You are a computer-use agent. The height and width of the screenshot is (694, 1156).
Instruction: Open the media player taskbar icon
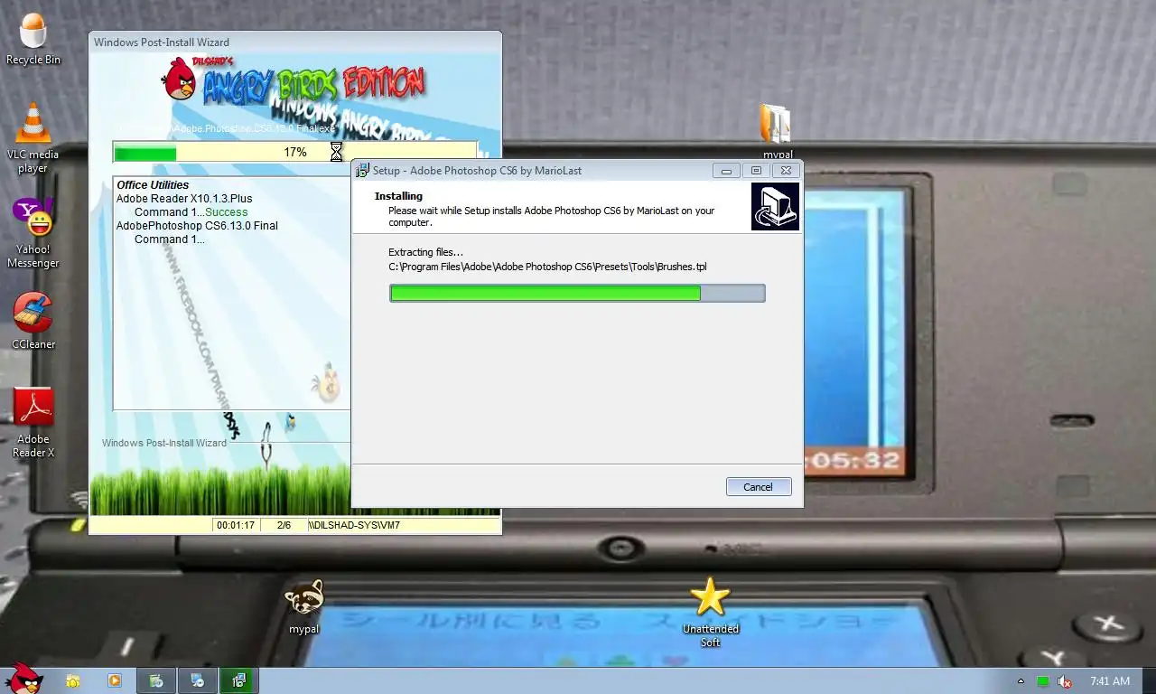(114, 680)
